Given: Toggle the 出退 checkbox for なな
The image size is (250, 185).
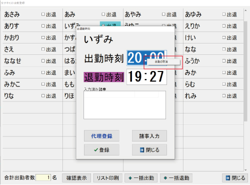Looking at the screenshot, I should (224, 49).
